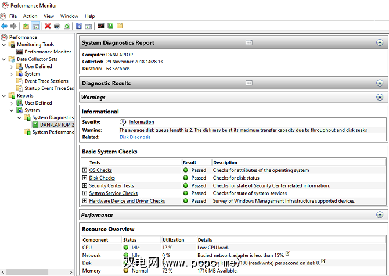Viewport: 389px width, 276px height.
Task: Expand the Data Collector Sets System node
Action: [x=12, y=74]
